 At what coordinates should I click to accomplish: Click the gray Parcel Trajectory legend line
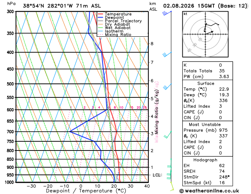click(100, 21)
